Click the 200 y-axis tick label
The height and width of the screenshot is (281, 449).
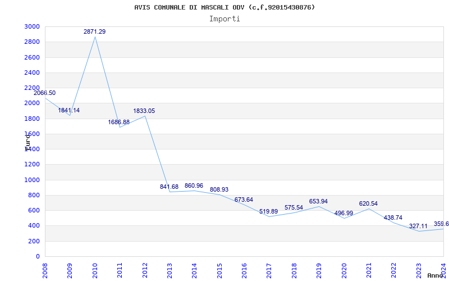tap(34, 242)
